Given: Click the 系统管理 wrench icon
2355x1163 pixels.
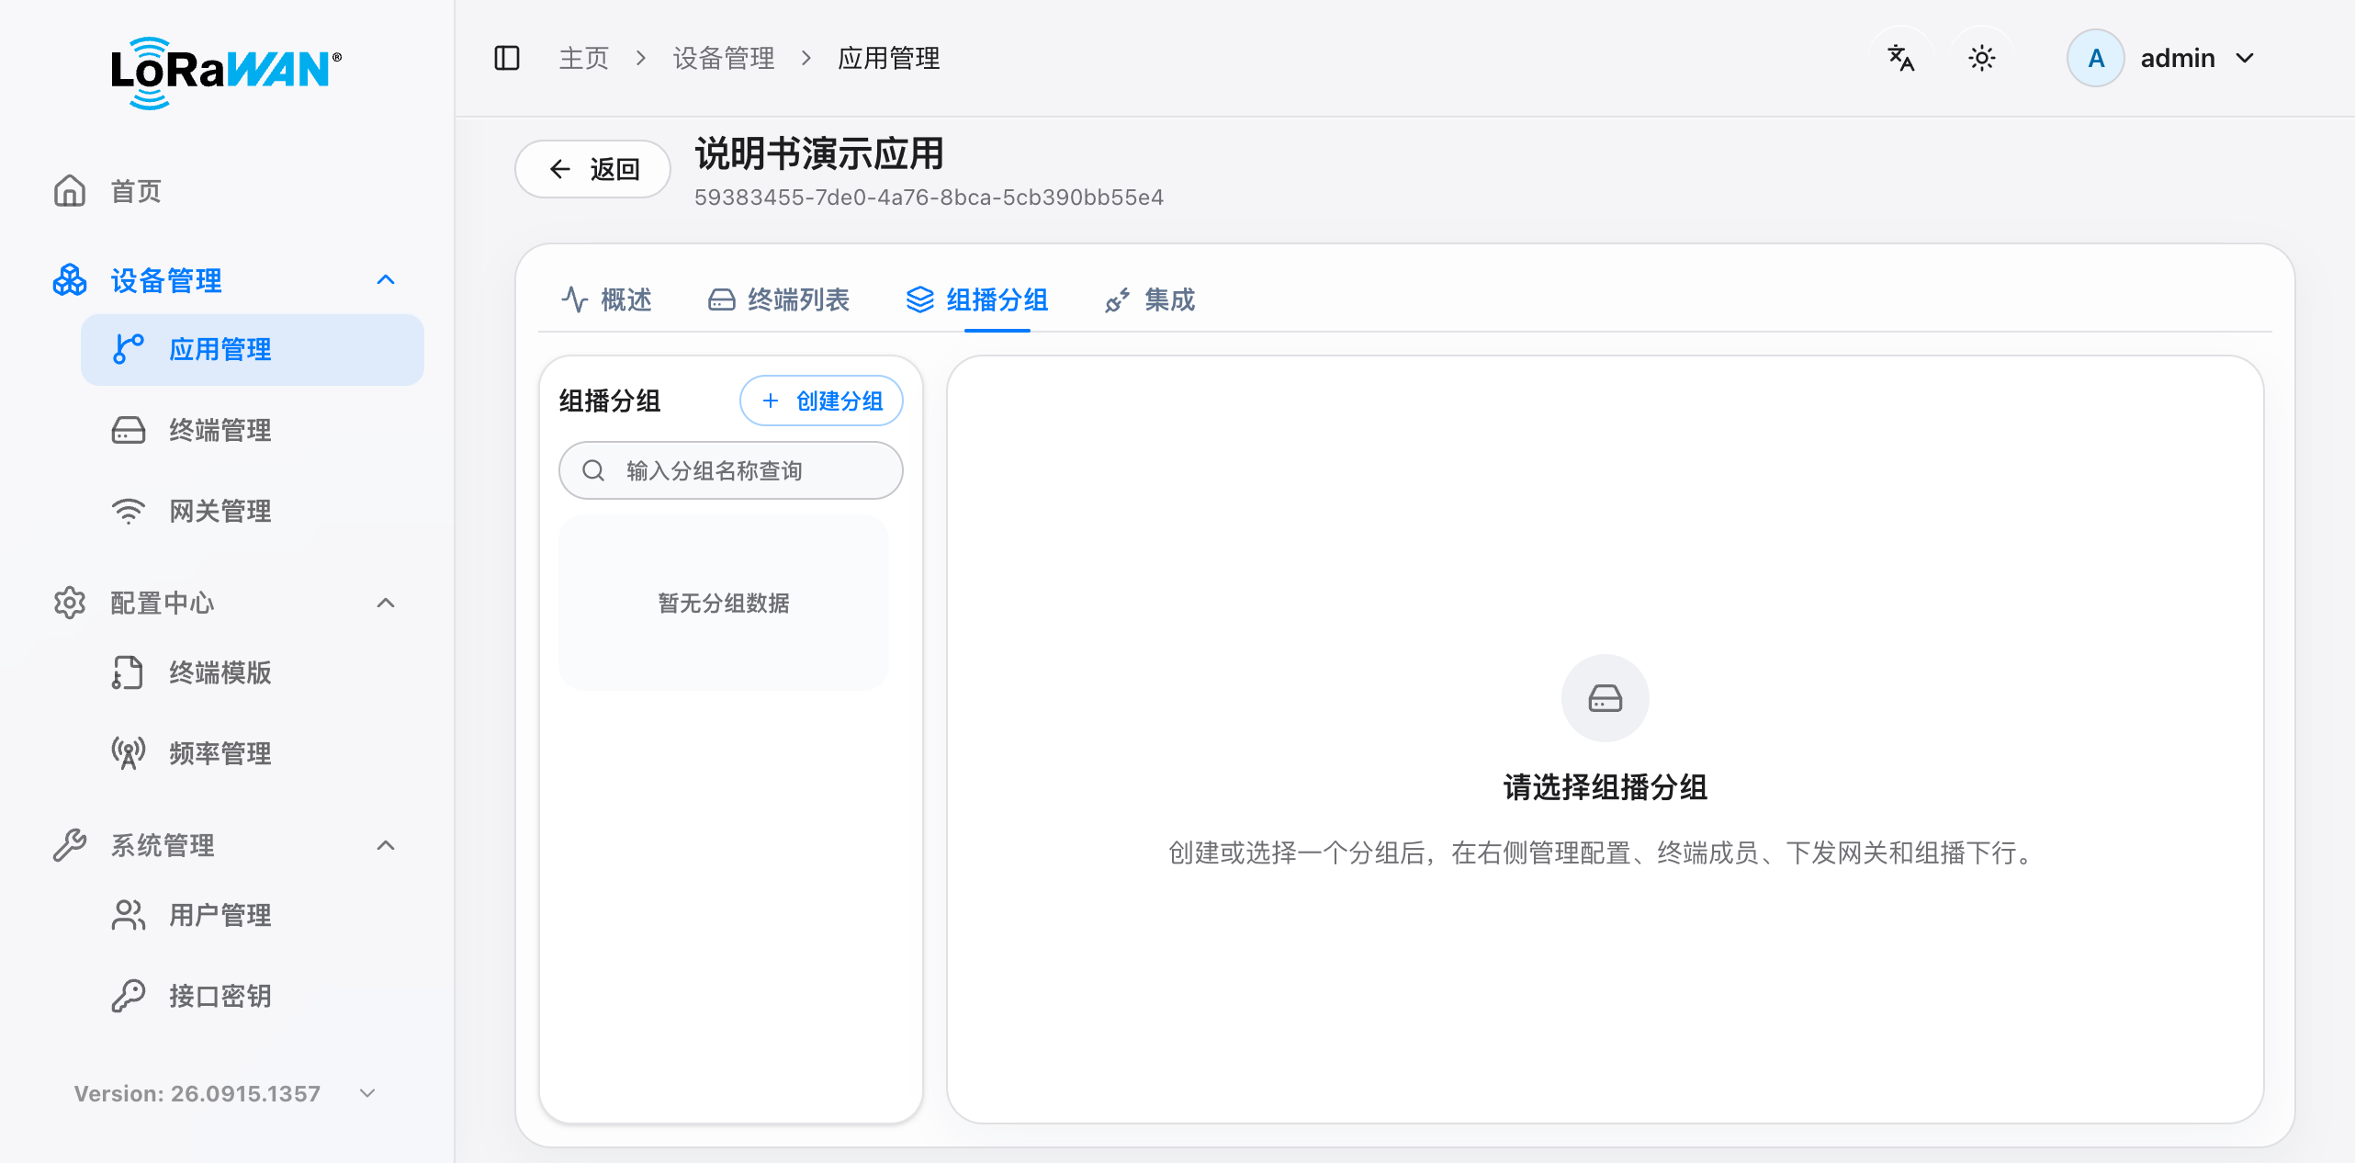Looking at the screenshot, I should 70,845.
